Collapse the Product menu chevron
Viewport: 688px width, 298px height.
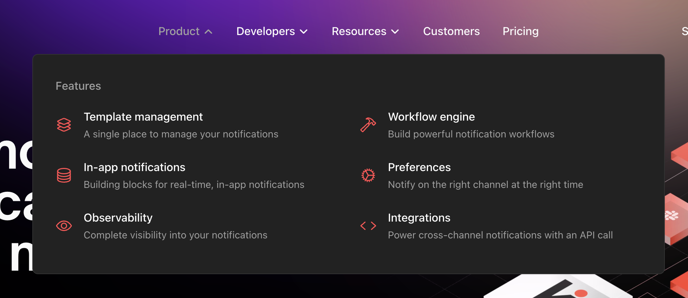(x=208, y=32)
